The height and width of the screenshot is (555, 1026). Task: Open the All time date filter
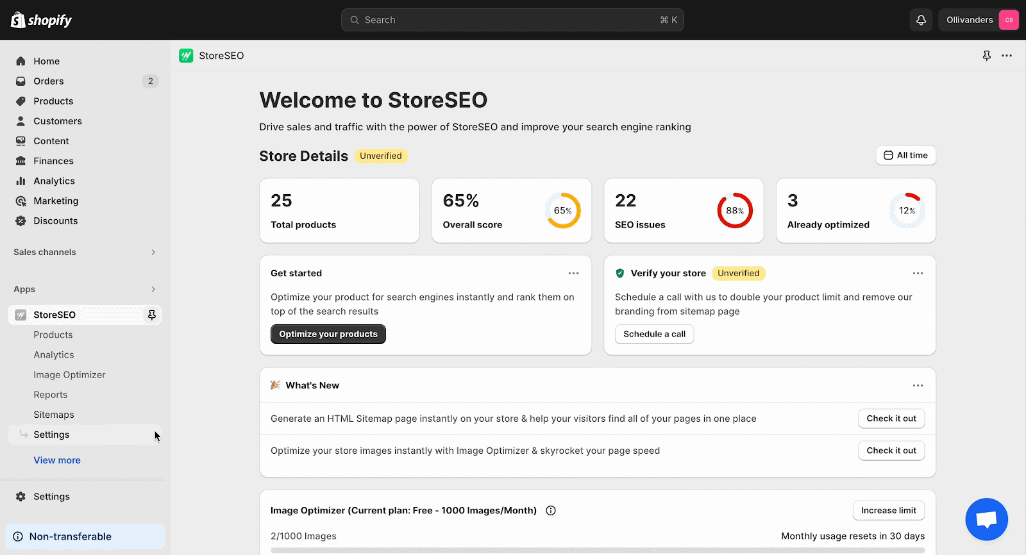click(x=905, y=155)
